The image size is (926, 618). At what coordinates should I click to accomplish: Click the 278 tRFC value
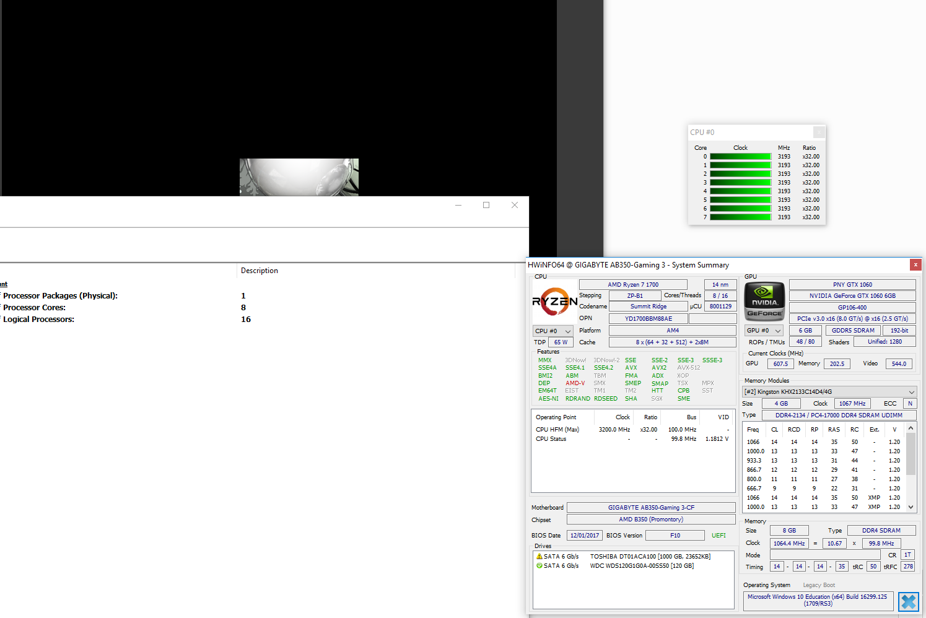click(908, 567)
